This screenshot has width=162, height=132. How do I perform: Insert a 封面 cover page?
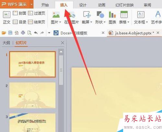click(19, 13)
